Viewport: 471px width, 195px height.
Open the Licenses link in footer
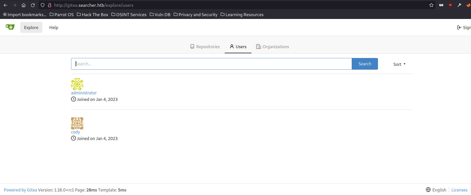click(x=459, y=190)
